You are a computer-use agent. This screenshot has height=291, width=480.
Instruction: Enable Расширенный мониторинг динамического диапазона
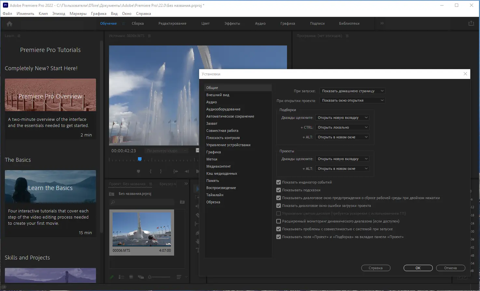[279, 221]
